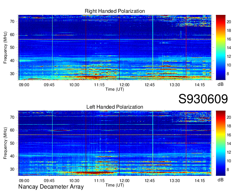Click the 20 value on the top colorbar scale
Screen dimensions: 235x191
229,22
